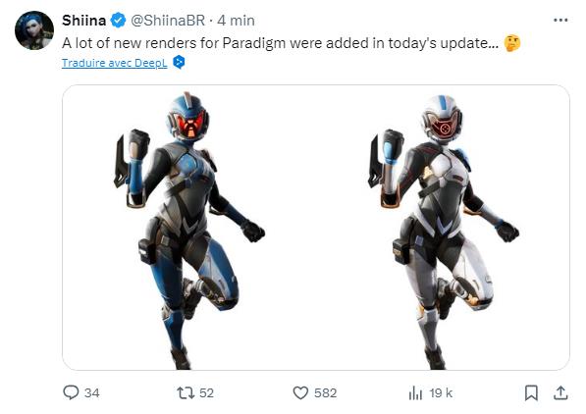This screenshot has width=586, height=414.
Task: Bookmark this tweet
Action: (x=531, y=392)
